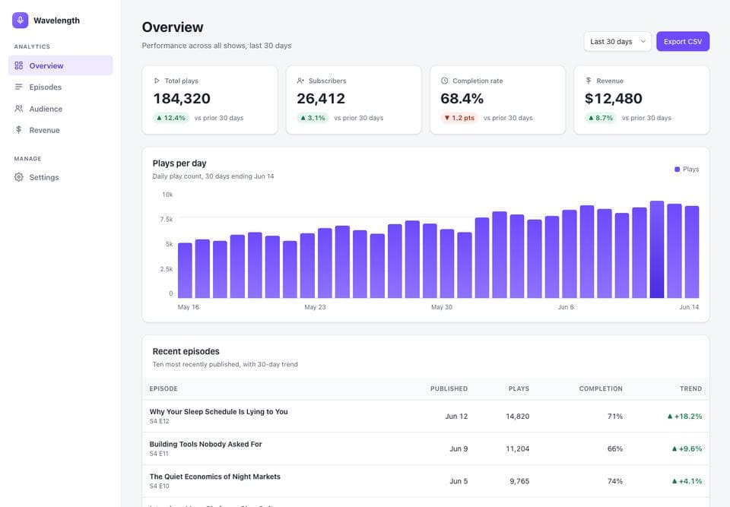Click the clock icon beside Completion rate

point(445,81)
